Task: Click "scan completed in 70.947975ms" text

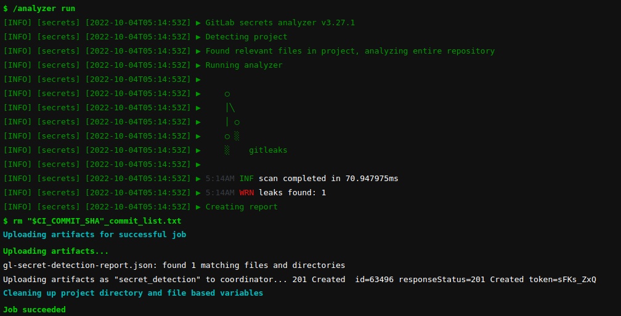Action: (328, 179)
